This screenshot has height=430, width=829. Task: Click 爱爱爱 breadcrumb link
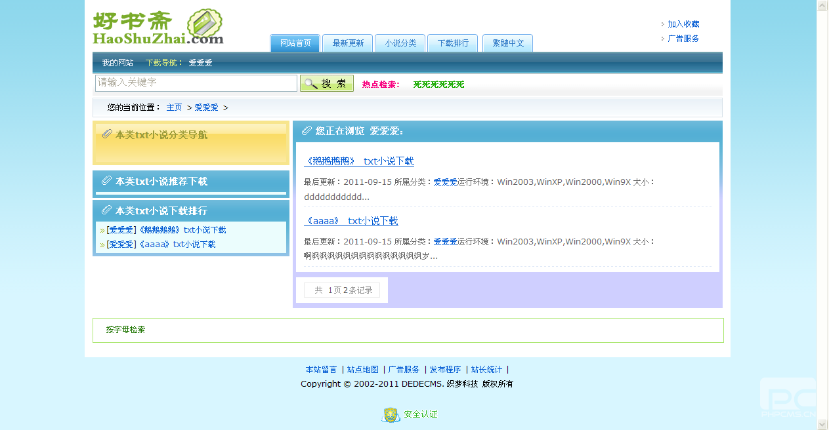(206, 107)
